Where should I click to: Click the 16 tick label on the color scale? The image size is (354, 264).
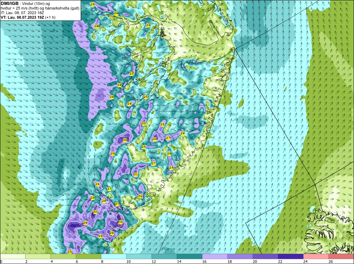(x=204, y=262)
